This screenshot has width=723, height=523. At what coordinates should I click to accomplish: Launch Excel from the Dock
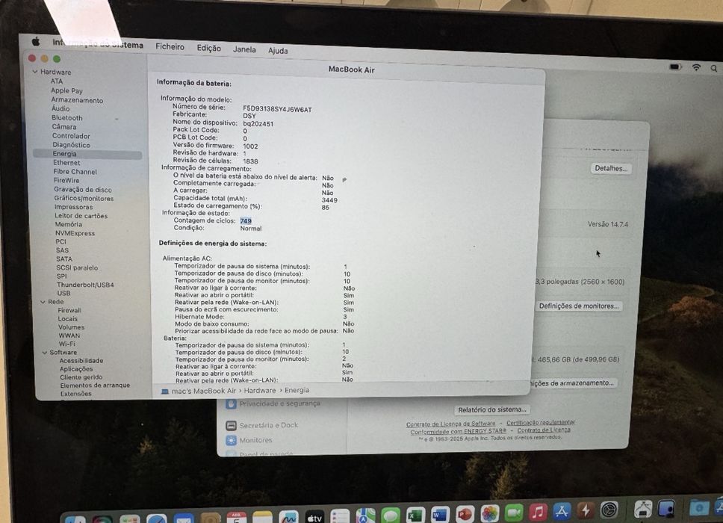point(415,514)
